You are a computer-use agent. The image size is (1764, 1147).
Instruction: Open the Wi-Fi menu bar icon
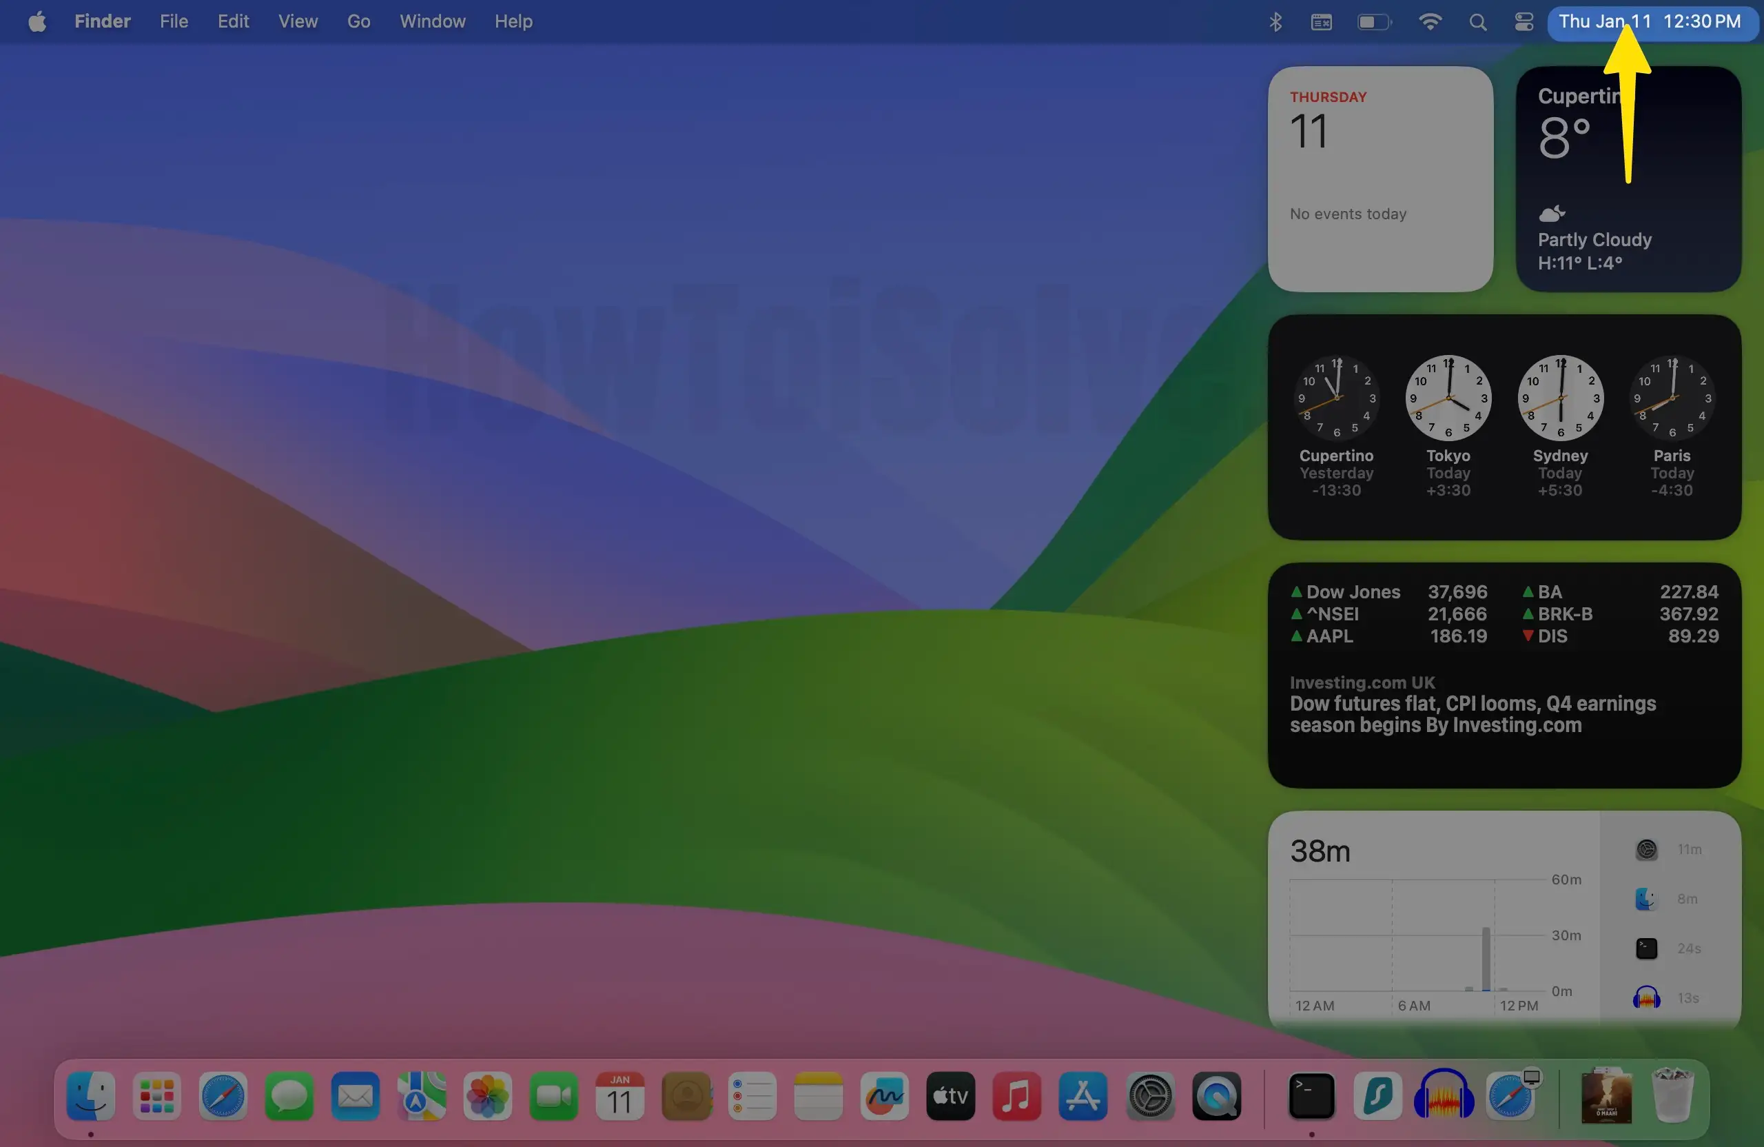[1430, 22]
